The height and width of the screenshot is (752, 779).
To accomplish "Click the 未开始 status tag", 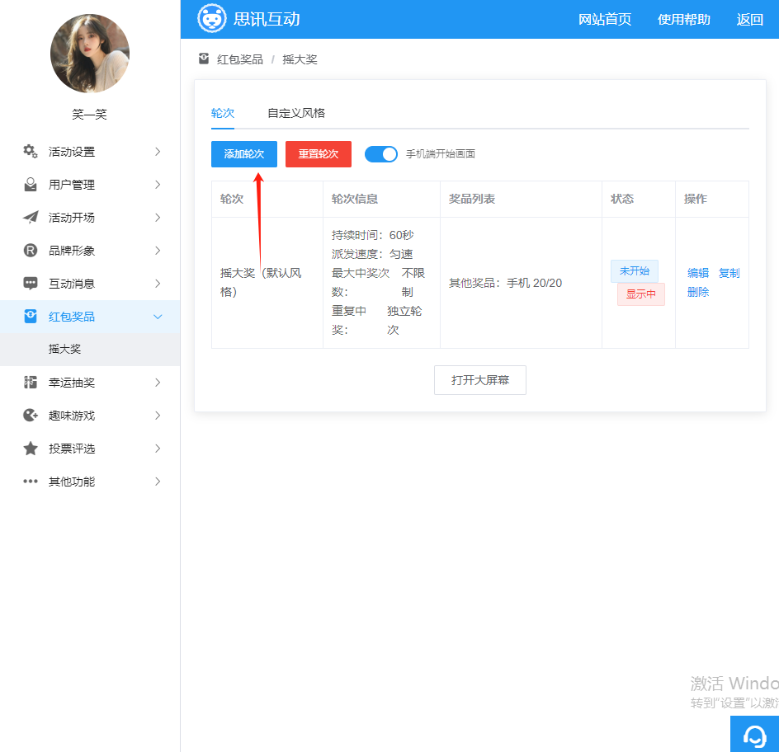I will coord(635,271).
